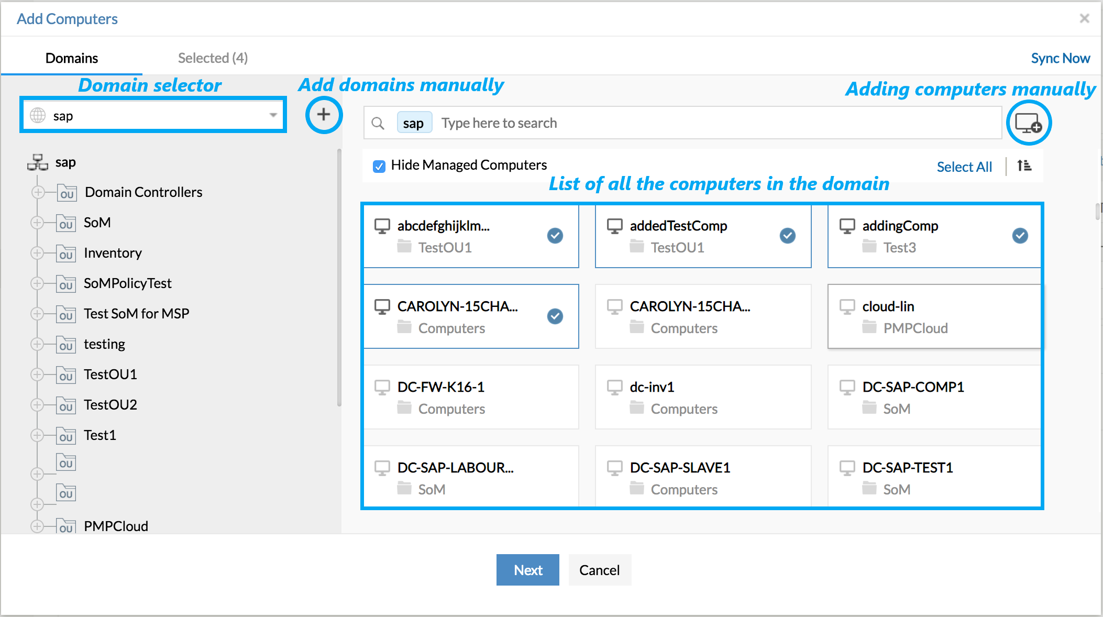
Task: Open the Domains tab
Action: tap(72, 58)
